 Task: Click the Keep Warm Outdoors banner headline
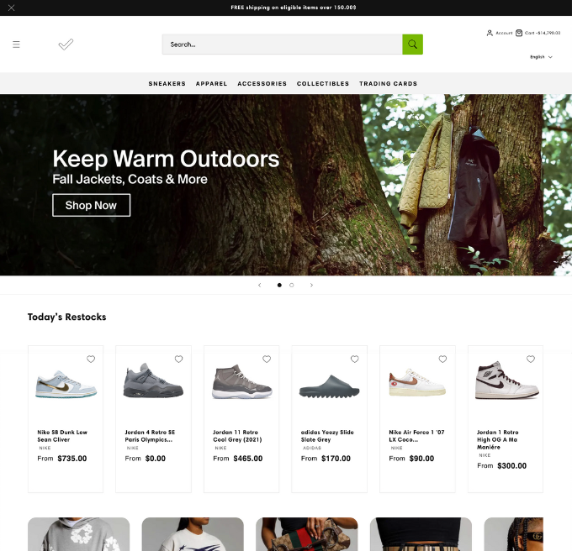166,159
